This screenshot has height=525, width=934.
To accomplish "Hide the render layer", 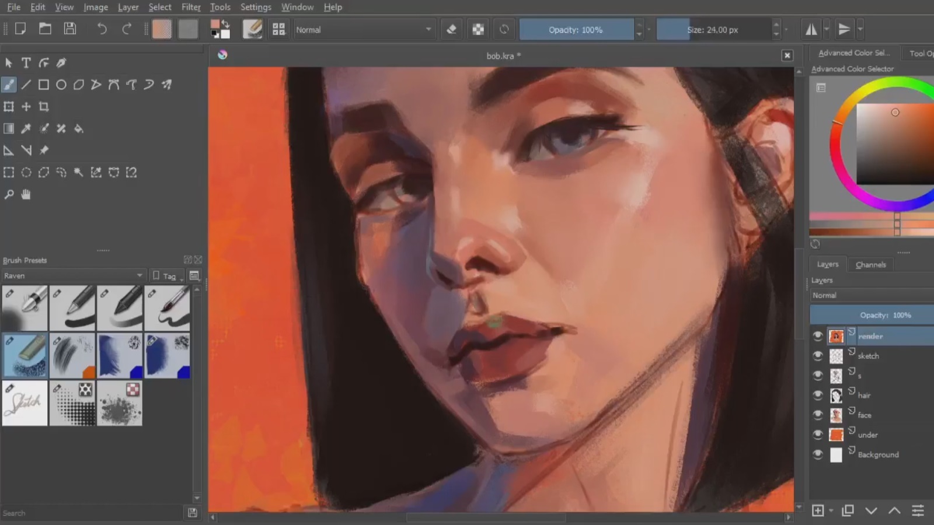I will tap(818, 336).
